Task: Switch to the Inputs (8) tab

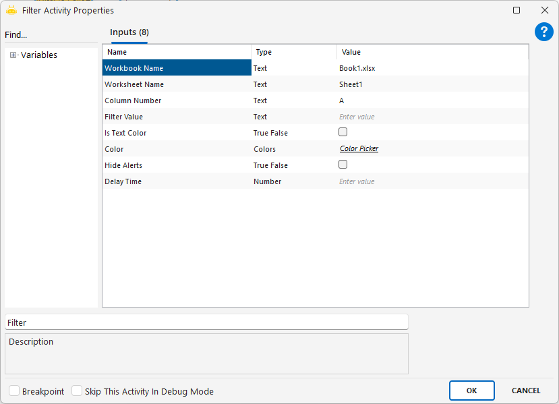Action: [x=129, y=32]
